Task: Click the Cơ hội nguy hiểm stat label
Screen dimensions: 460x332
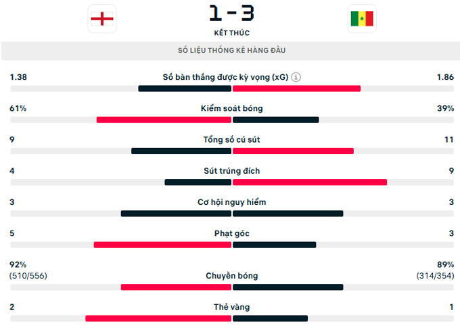Action: click(231, 202)
